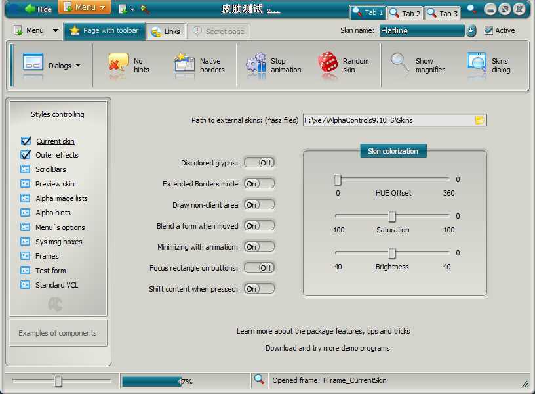Open the Skins dialog icon
Image resolution: width=535 pixels, height=394 pixels.
[477, 64]
